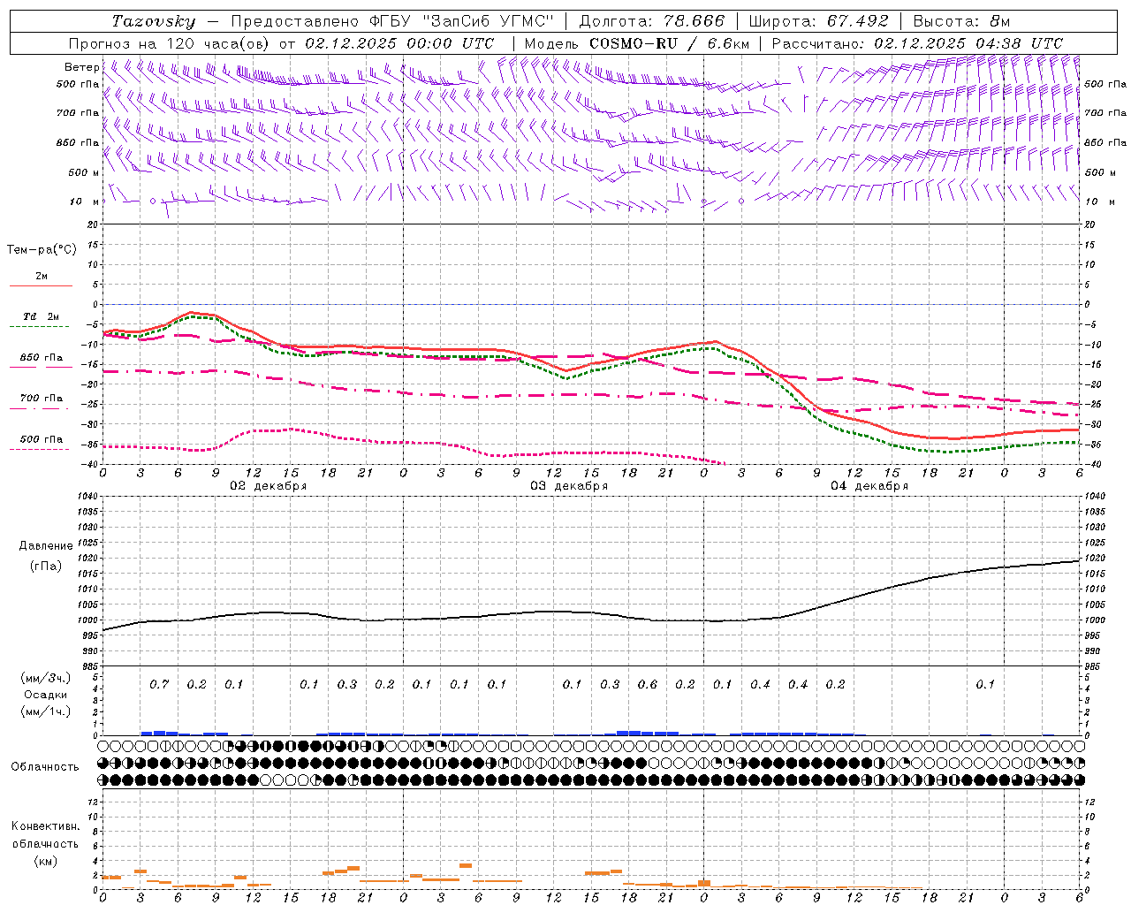Click the precipitation value "0.6"

point(647,684)
